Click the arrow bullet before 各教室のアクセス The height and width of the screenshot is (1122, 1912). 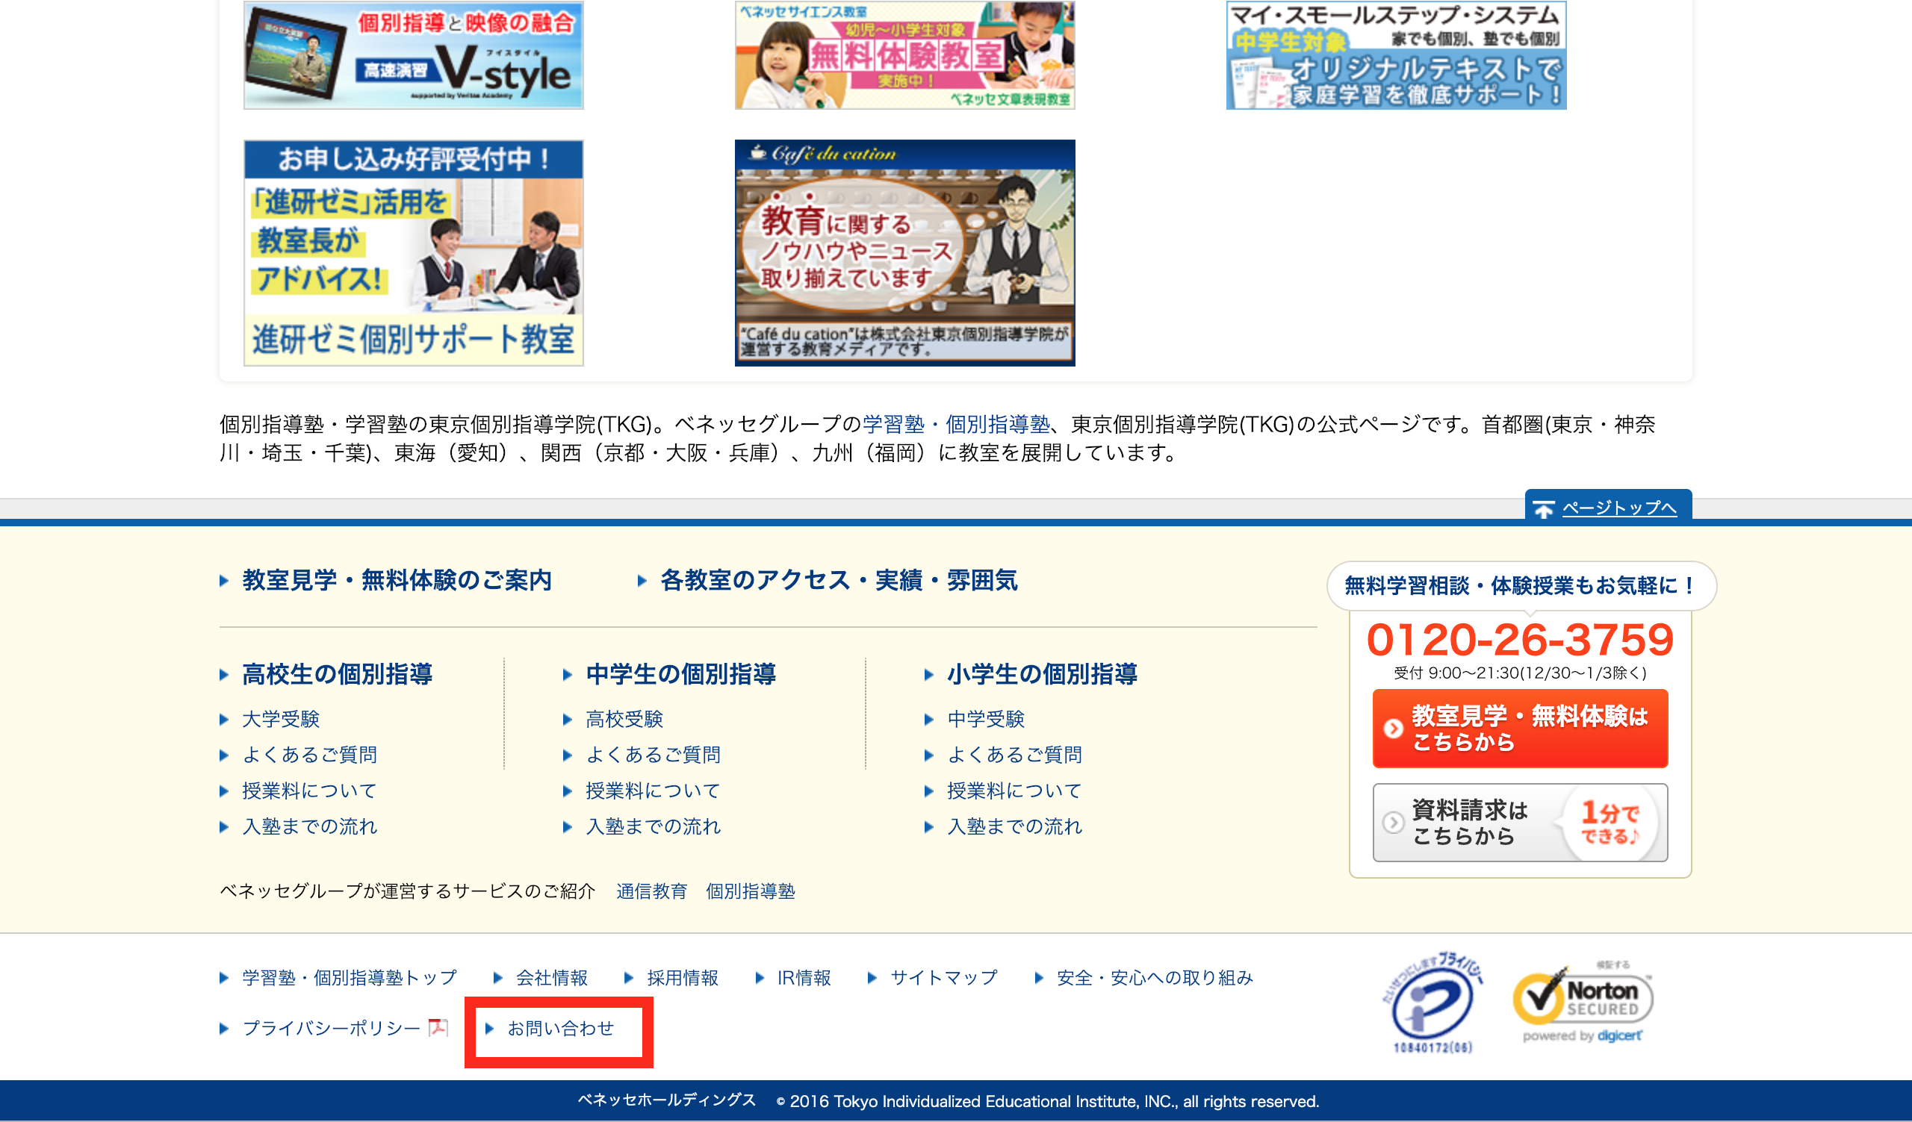tap(642, 582)
